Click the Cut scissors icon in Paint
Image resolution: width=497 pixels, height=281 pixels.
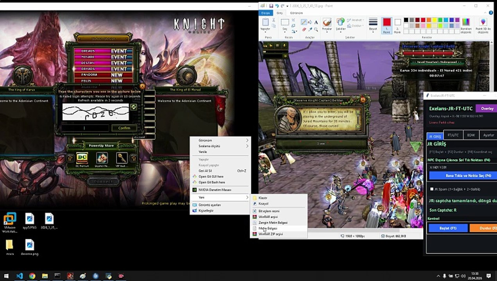click(x=274, y=20)
